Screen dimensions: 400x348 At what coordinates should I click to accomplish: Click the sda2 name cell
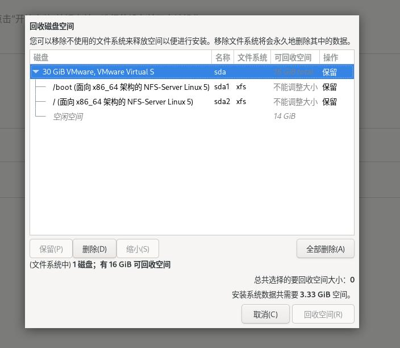click(222, 102)
